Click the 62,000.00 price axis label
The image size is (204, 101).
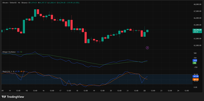point(198,45)
